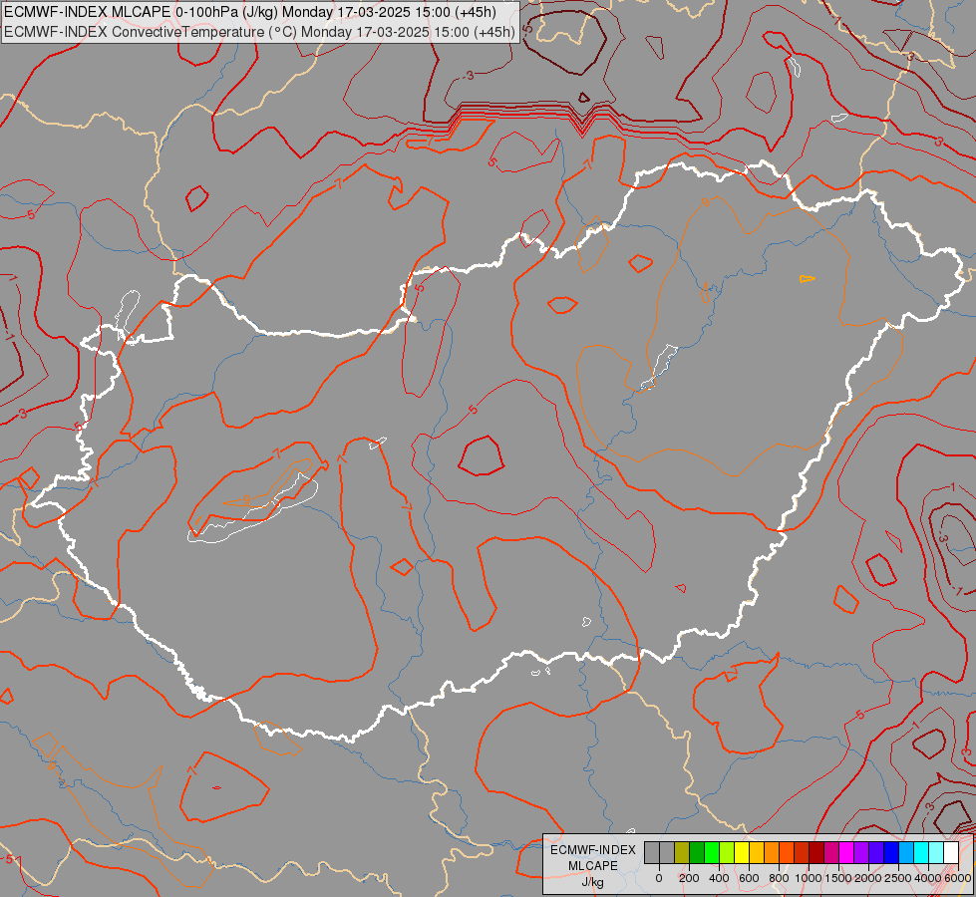Select the pure blue legend swatch

click(x=892, y=853)
